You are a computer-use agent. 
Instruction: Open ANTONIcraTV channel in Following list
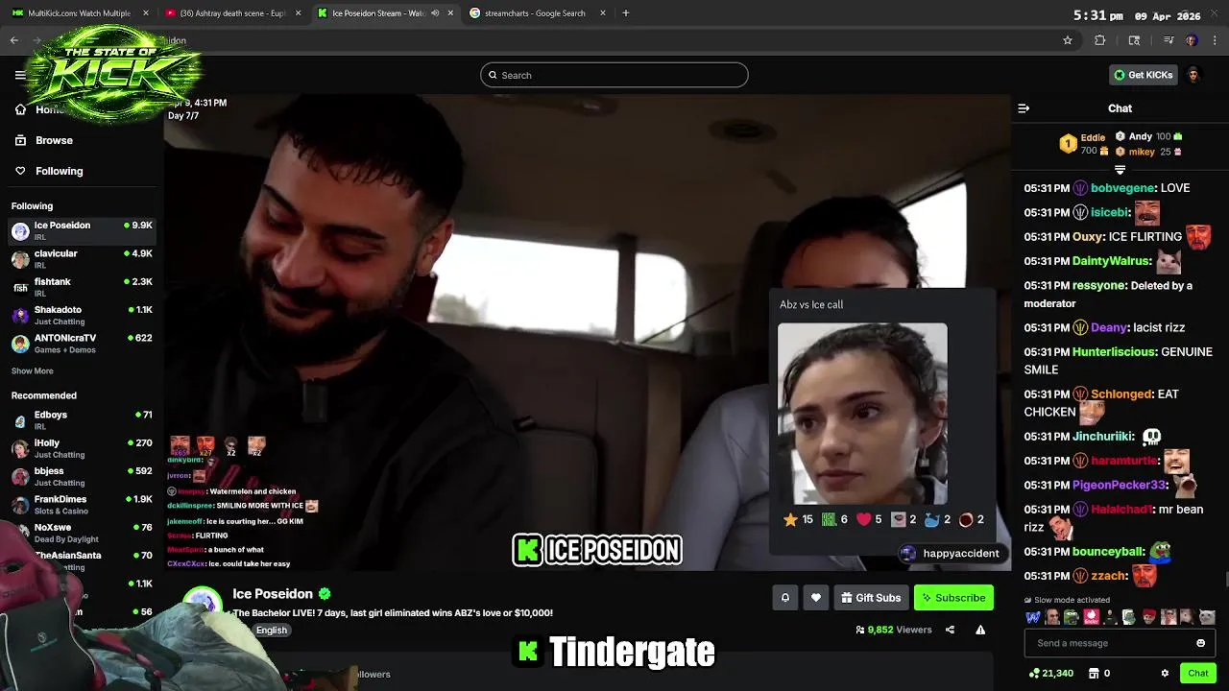[x=82, y=344]
